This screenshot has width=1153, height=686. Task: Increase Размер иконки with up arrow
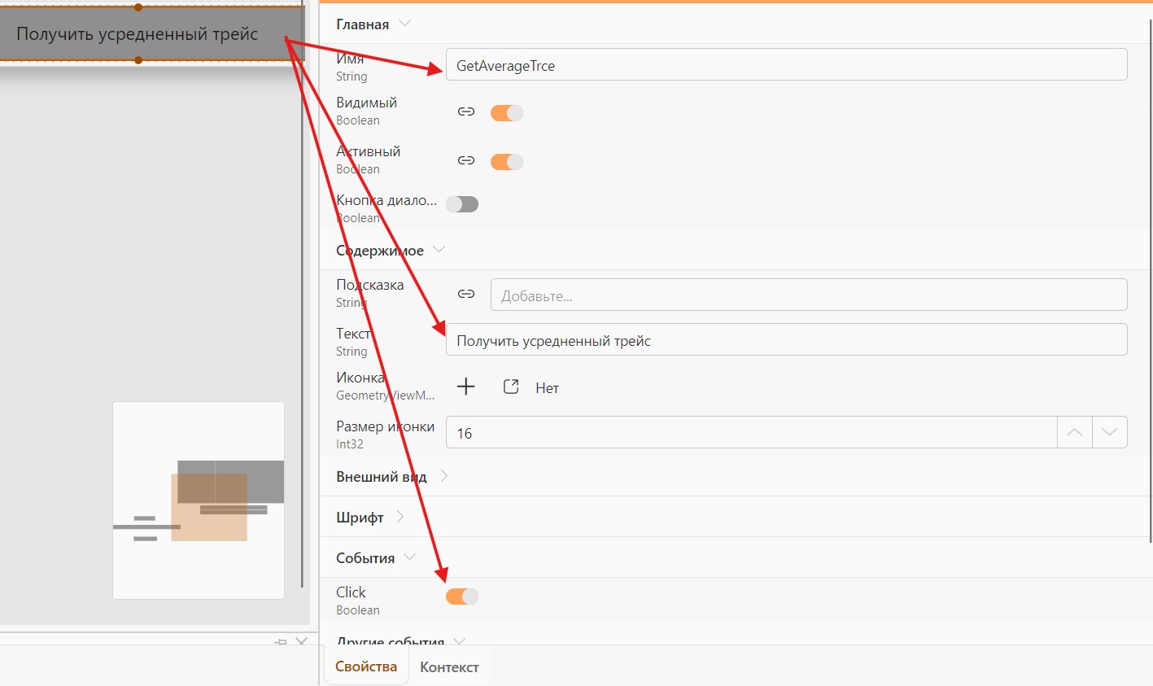click(1074, 432)
